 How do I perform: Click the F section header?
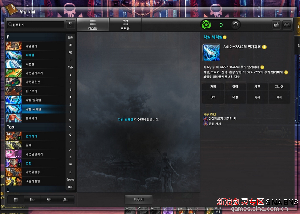click(x=35, y=37)
